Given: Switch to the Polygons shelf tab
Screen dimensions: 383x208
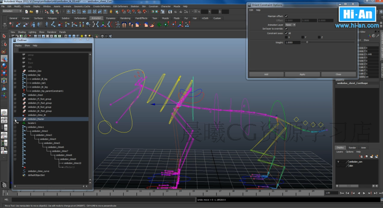Looking at the screenshot, I should [x=52, y=18].
